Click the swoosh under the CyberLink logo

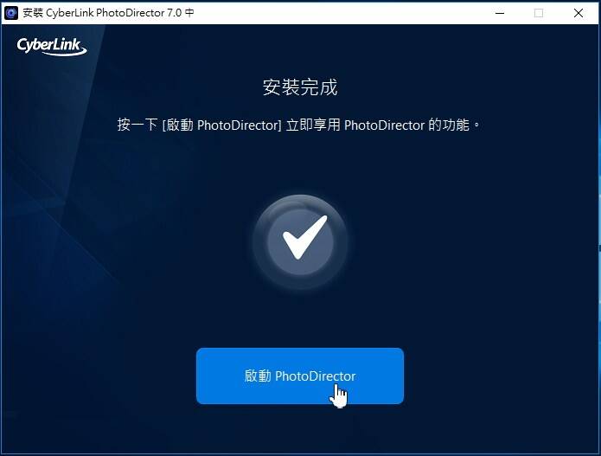pyautogui.click(x=64, y=53)
